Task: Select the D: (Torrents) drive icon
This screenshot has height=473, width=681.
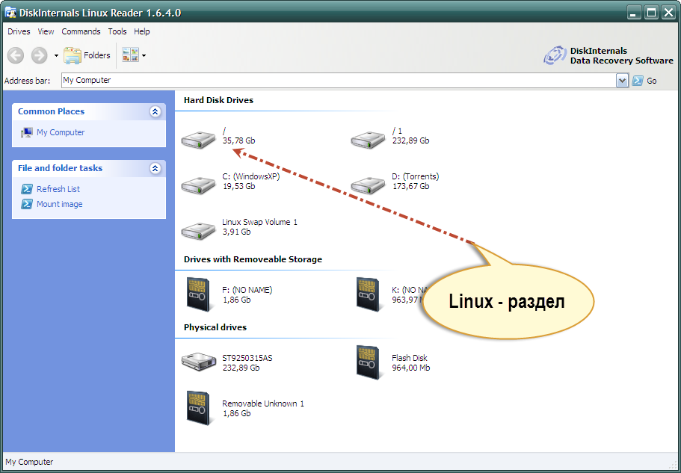Action: point(368,184)
